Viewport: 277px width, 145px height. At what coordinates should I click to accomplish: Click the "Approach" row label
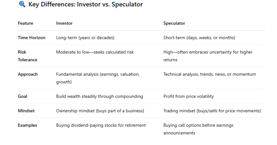click(x=28, y=74)
